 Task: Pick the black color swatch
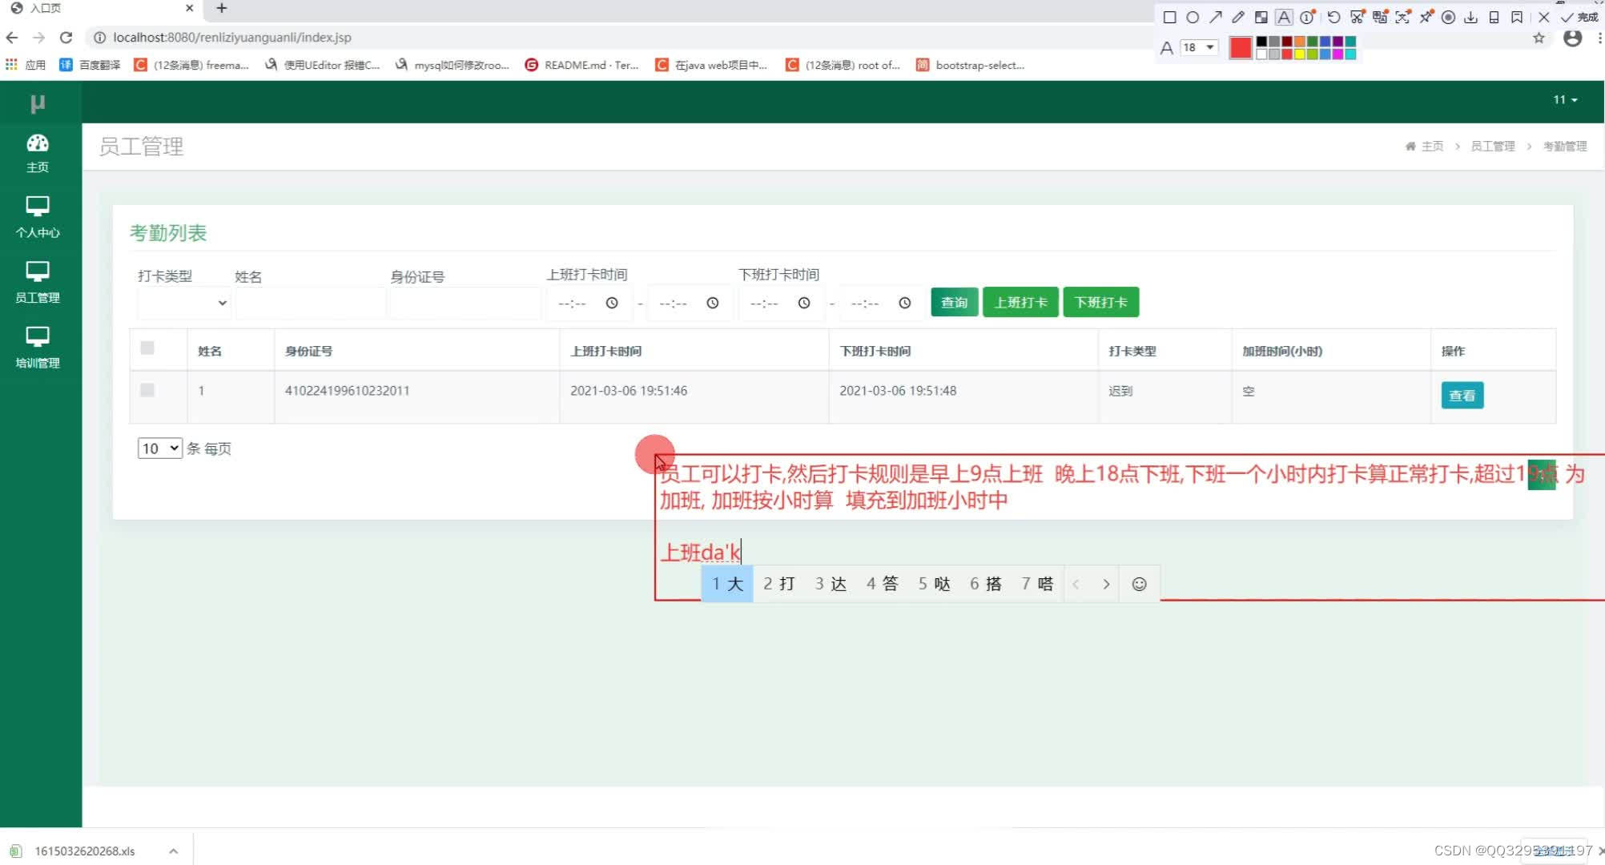click(1262, 42)
